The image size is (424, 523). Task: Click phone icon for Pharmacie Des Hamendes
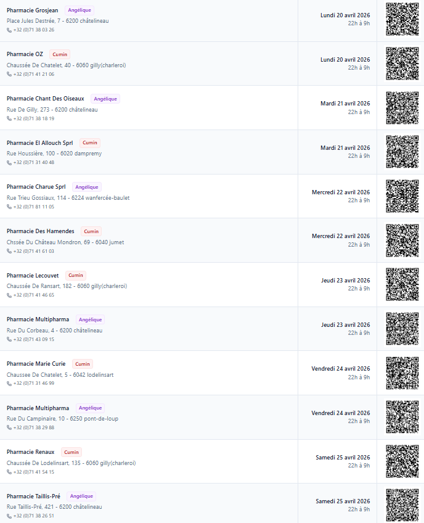(9, 251)
